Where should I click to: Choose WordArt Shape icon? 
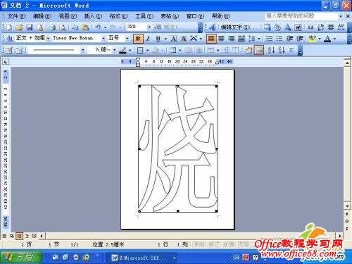pos(288,27)
